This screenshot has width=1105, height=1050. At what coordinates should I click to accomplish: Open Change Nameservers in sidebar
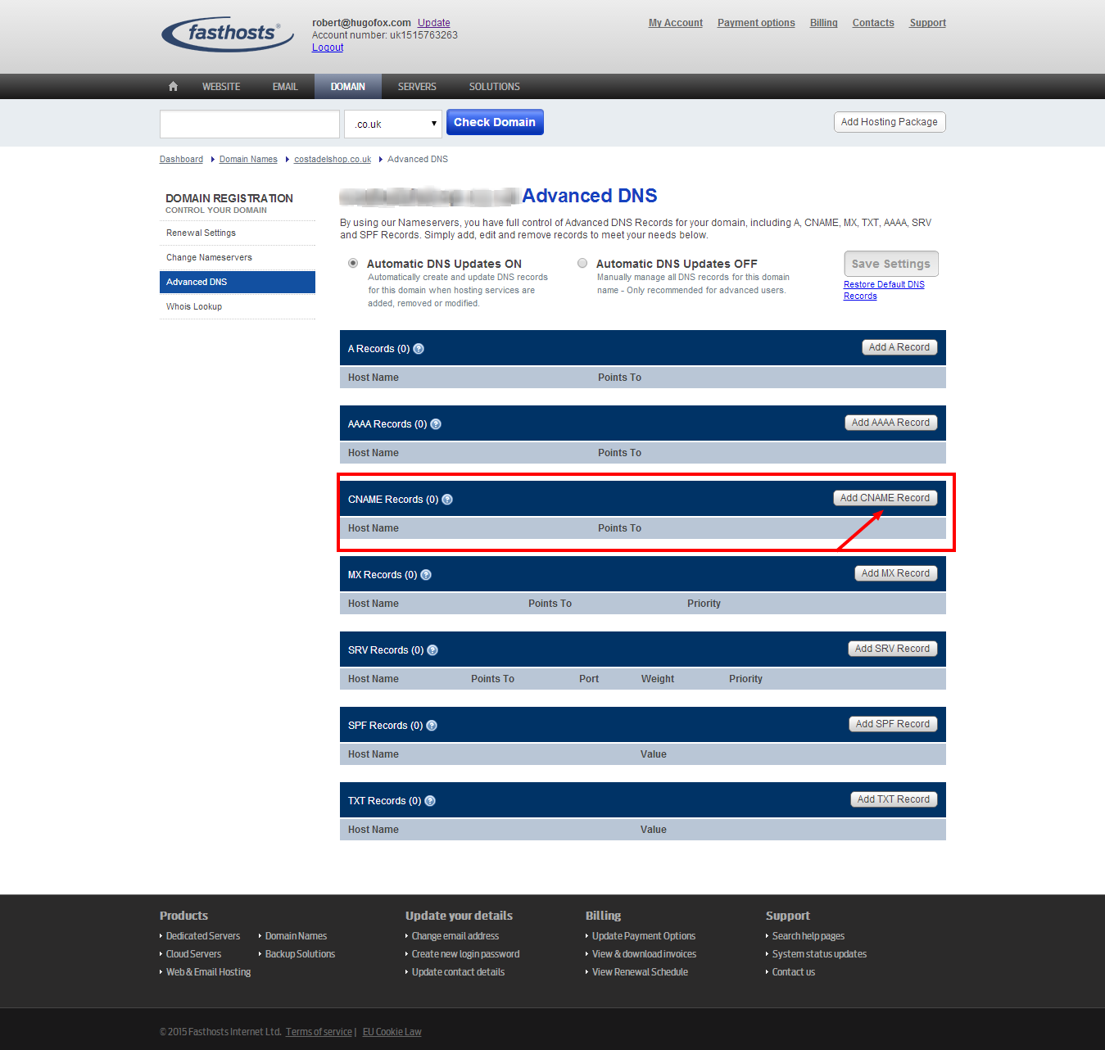[209, 257]
